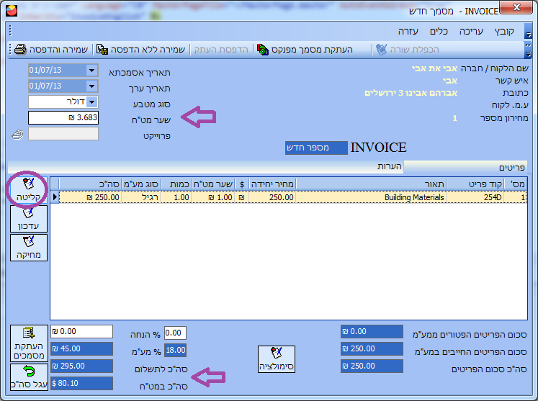
Task: Open the קובץ menu
Action: [x=504, y=32]
